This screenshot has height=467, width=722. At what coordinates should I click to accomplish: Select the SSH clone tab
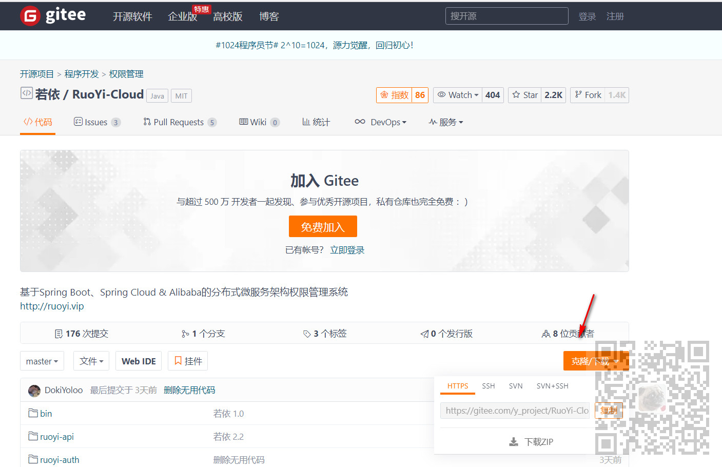click(x=489, y=386)
